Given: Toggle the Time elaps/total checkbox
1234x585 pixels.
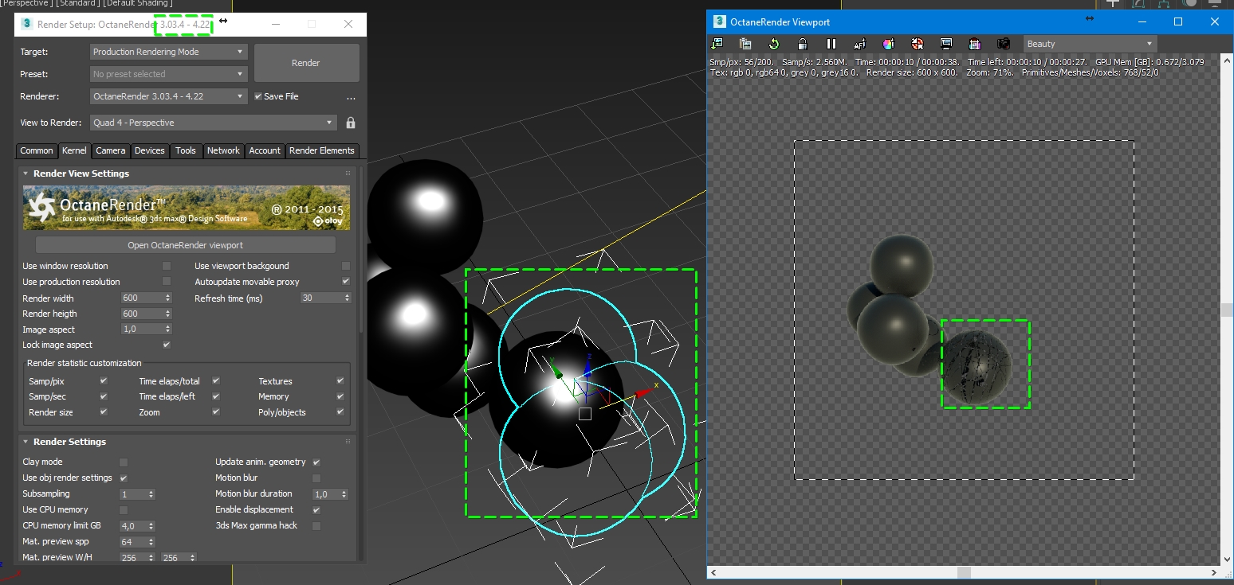Looking at the screenshot, I should (x=216, y=381).
